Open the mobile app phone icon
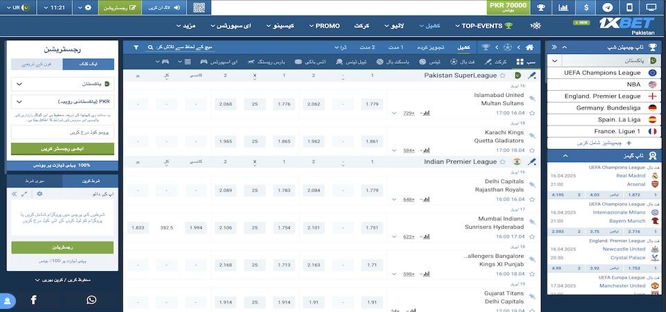The height and width of the screenshot is (312, 666). 630,8
